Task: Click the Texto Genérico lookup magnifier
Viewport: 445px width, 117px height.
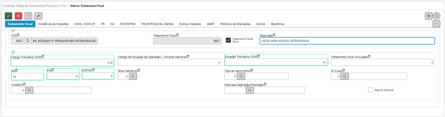Action: point(133,76)
